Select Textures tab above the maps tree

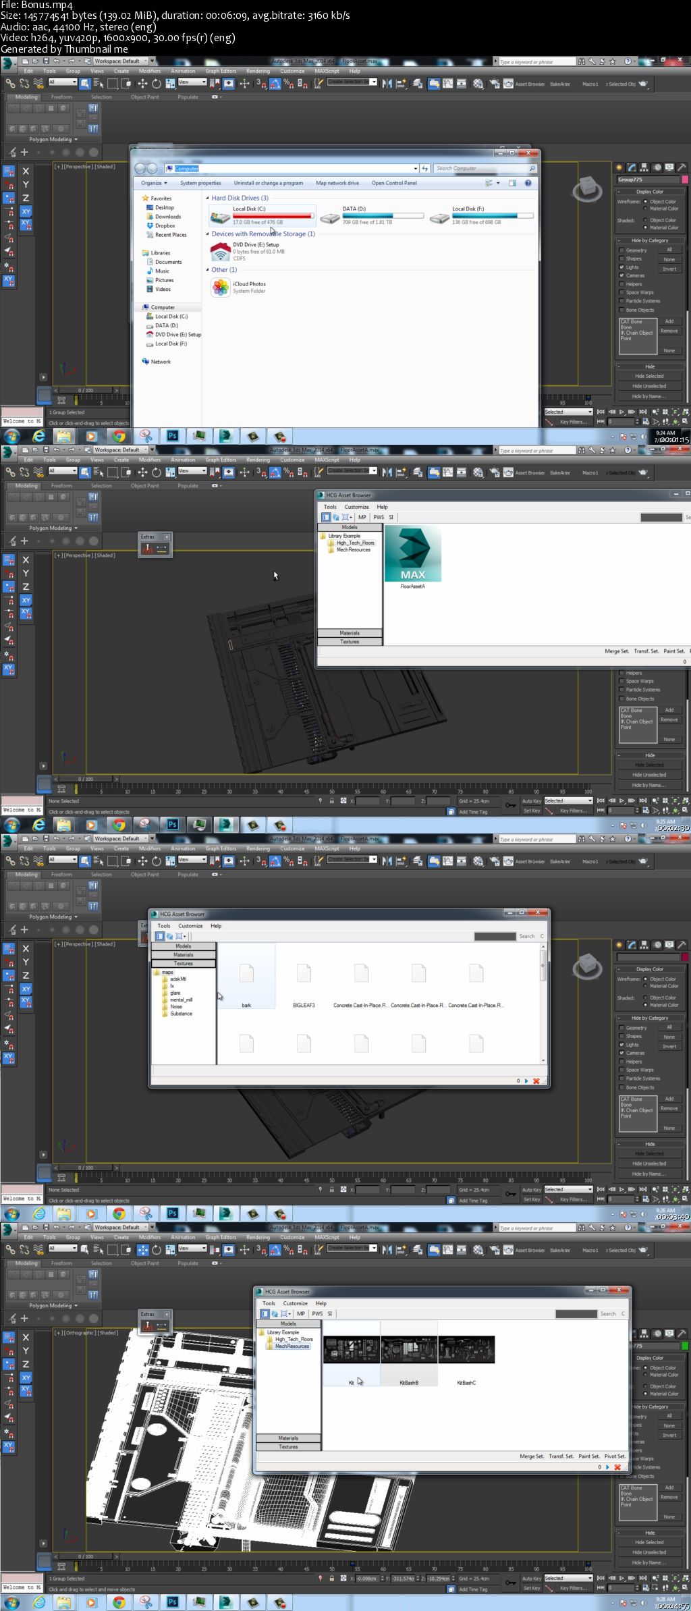pos(184,964)
